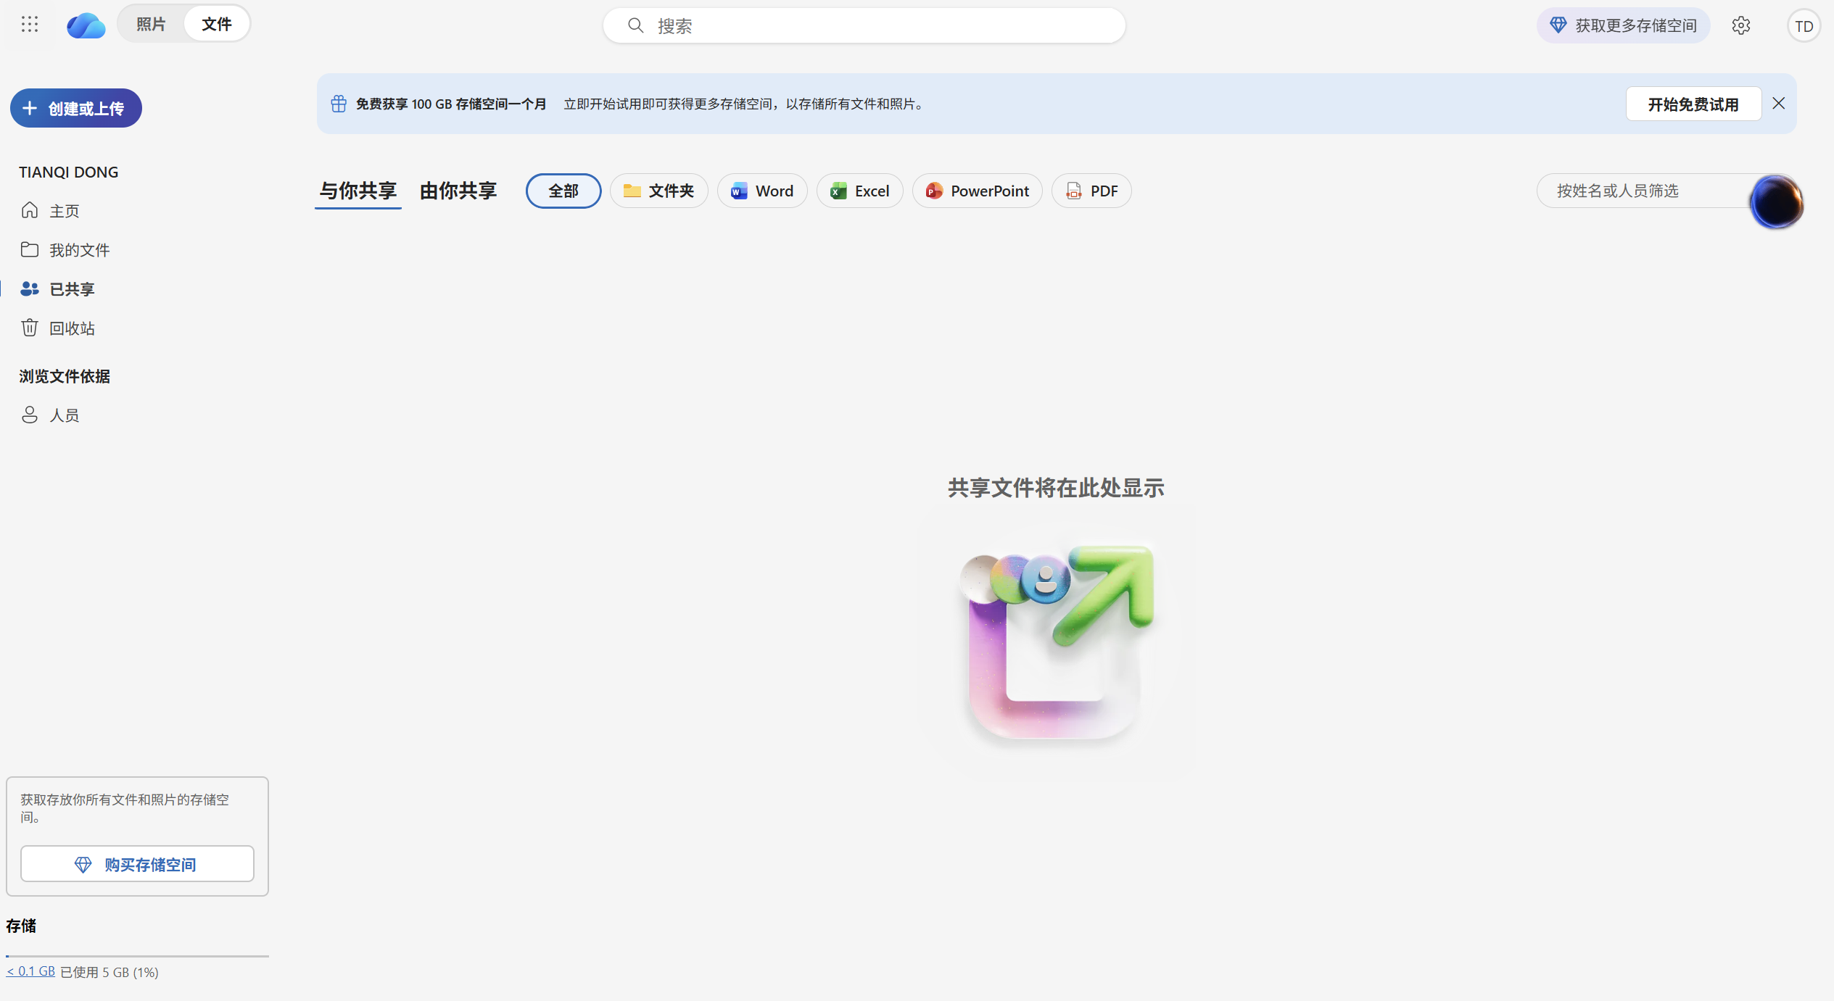
Task: Switch to 由你共享 tab
Action: click(x=457, y=191)
